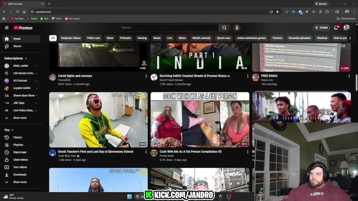Click the Create button
The height and width of the screenshot is (201, 358).
[321, 28]
